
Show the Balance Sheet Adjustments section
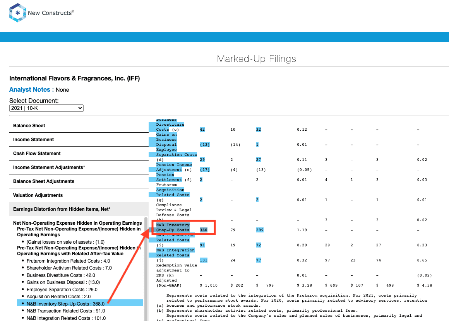pos(79,181)
